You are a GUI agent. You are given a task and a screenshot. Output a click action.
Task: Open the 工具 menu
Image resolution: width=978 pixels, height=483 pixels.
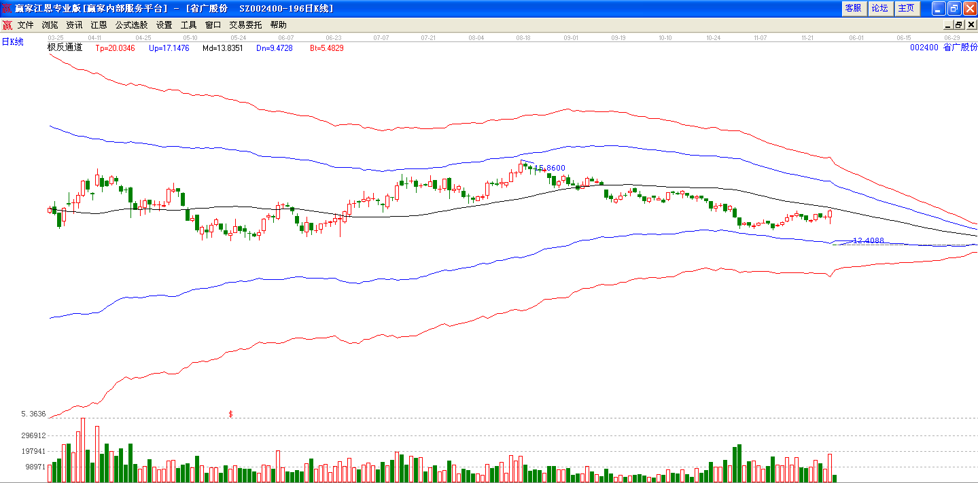pos(189,24)
